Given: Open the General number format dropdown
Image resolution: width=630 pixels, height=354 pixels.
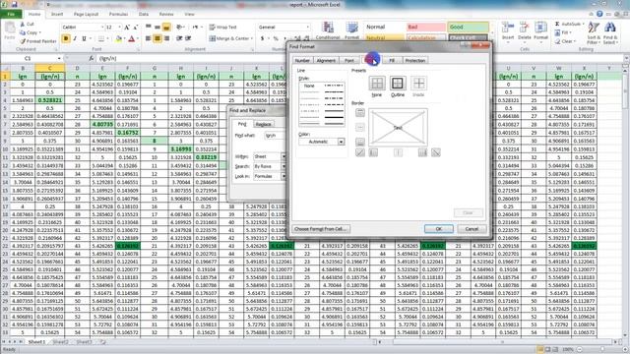Looking at the screenshot, I should 308,28.
